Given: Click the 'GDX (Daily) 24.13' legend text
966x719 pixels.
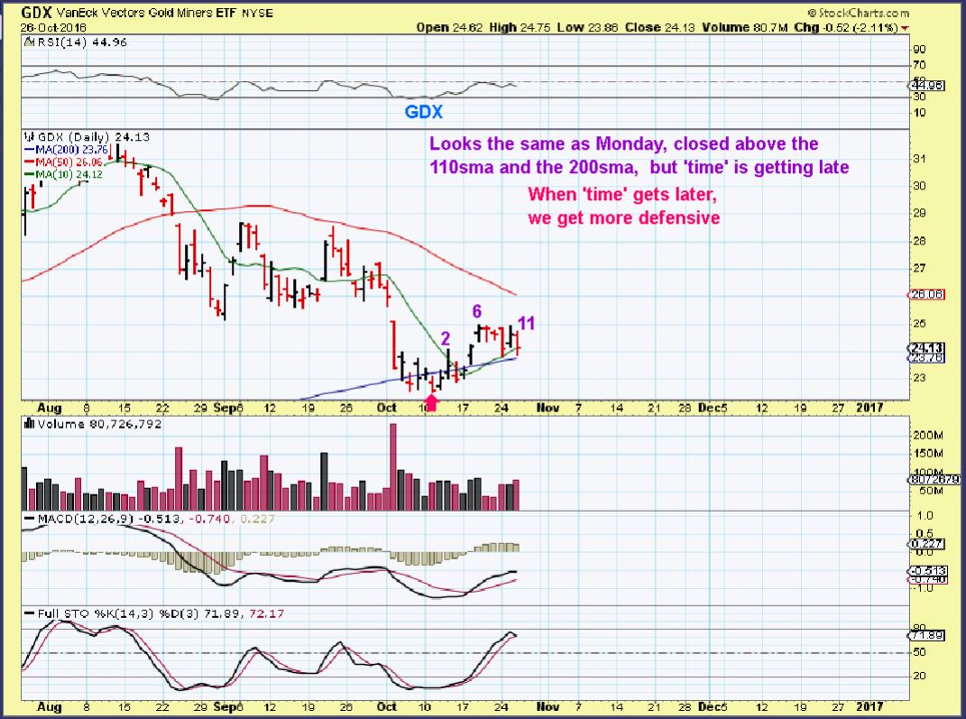Looking at the screenshot, I should [93, 137].
